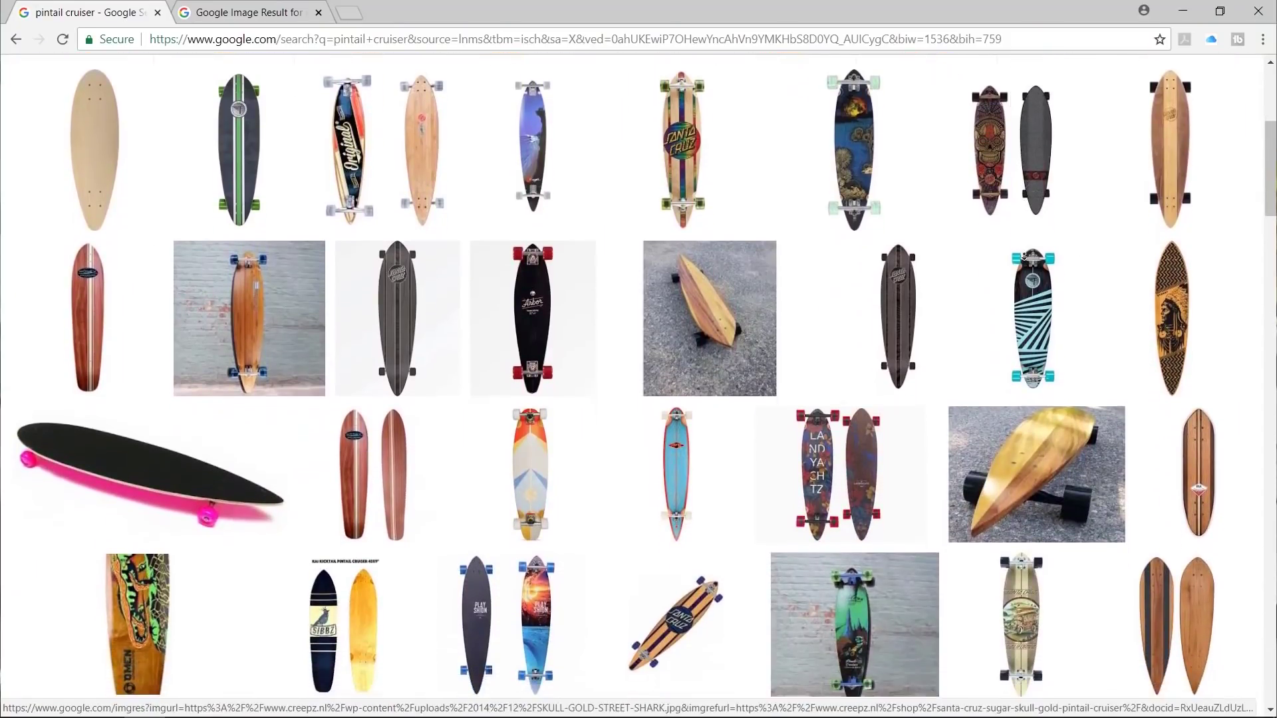The image size is (1277, 718).
Task: Reload the current page
Action: [63, 39]
